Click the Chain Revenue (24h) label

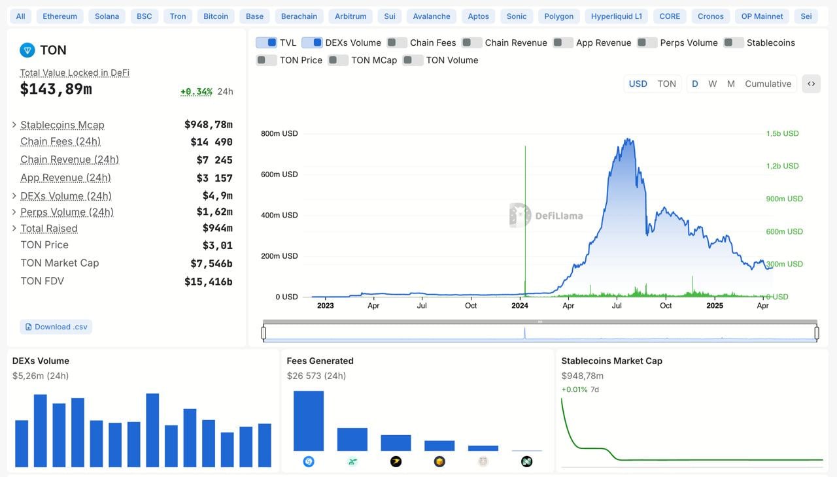(69, 159)
